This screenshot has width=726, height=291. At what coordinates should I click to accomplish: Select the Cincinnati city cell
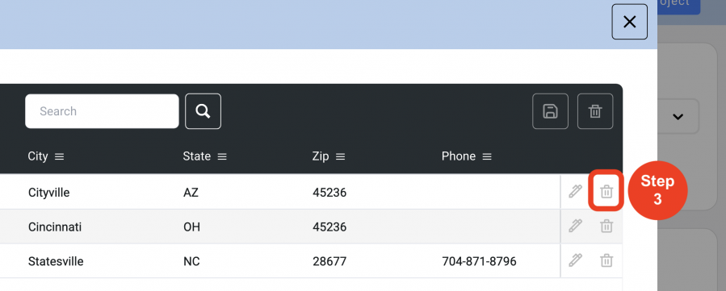pyautogui.click(x=55, y=227)
